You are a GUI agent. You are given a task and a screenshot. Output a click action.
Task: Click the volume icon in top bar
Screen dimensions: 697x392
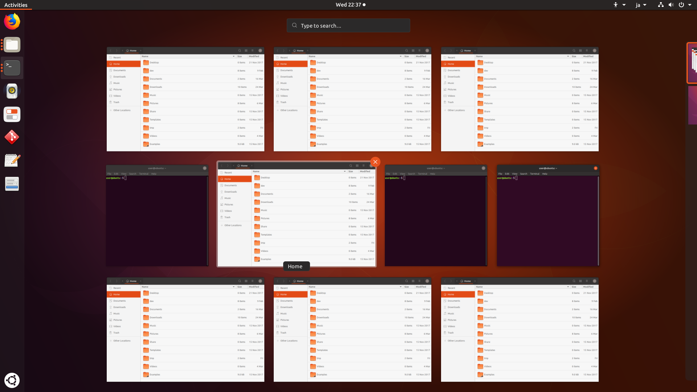coord(671,5)
